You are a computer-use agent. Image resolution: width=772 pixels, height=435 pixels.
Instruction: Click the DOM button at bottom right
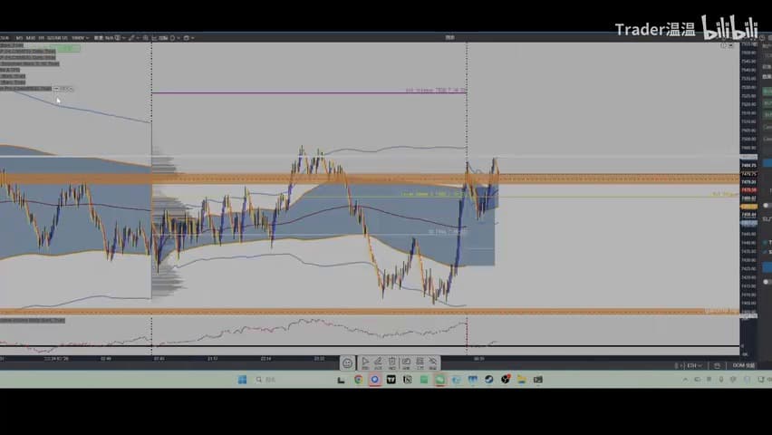(x=743, y=365)
